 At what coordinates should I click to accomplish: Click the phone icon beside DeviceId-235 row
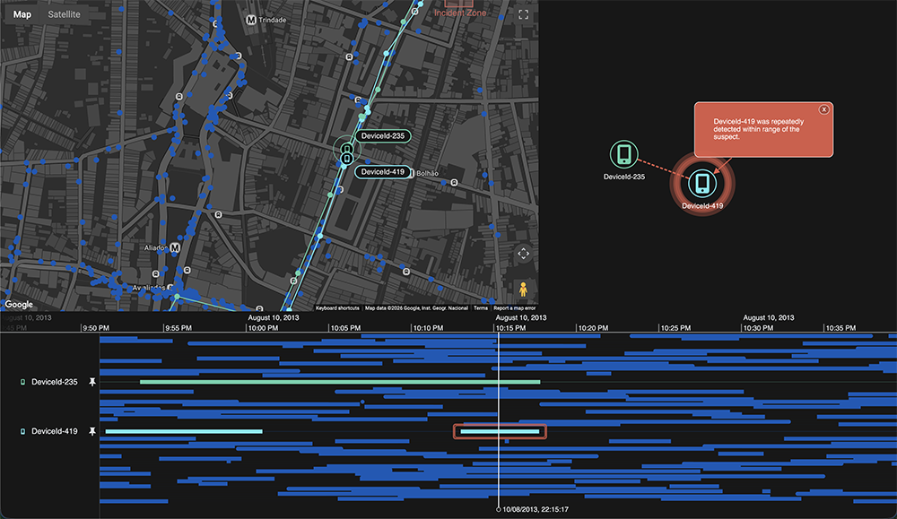point(23,382)
